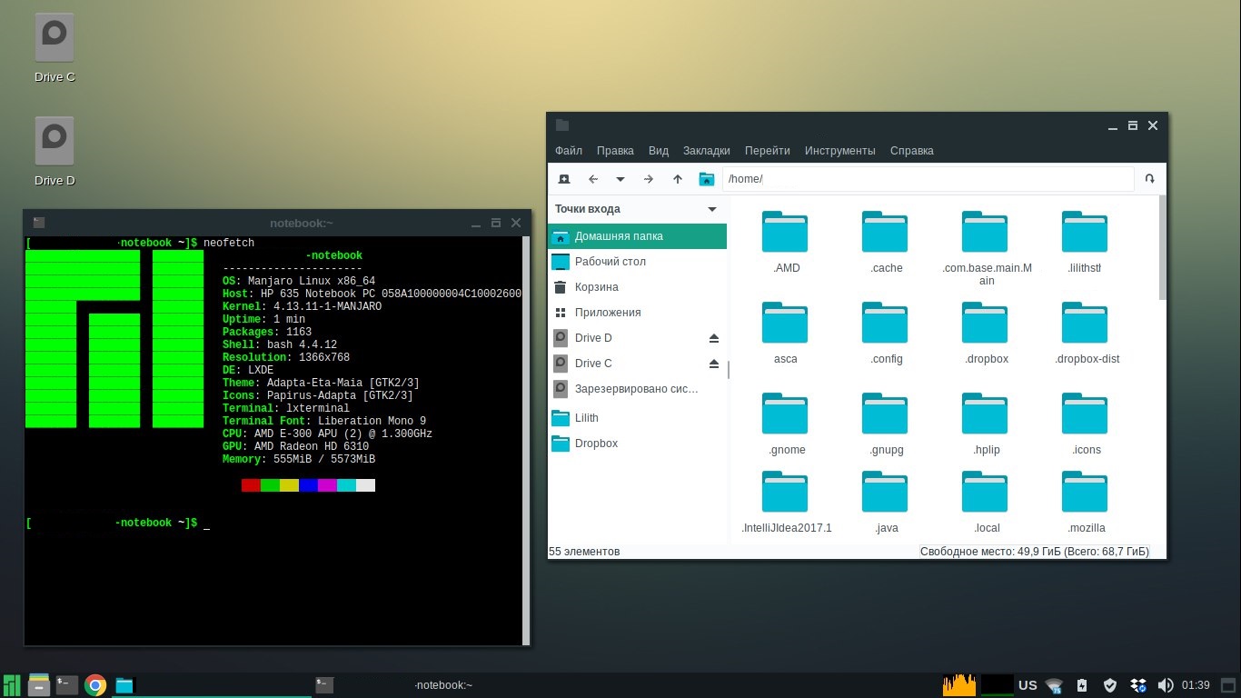The height and width of the screenshot is (698, 1241).
Task: Select the .gnome folder
Action: point(785,424)
